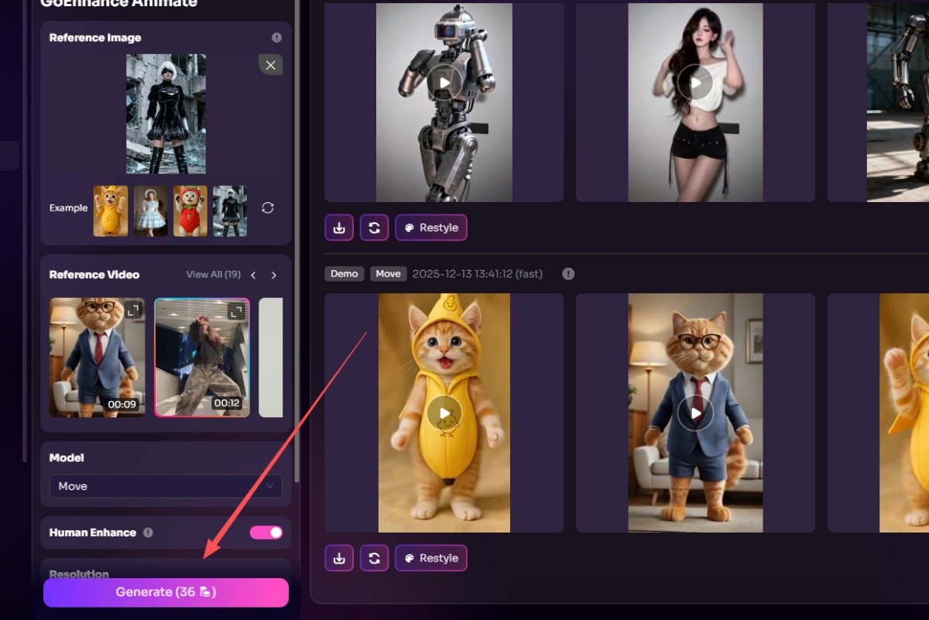Viewport: 929px width, 620px height.
Task: Toggle the Human Enhance switch
Action: tap(266, 533)
